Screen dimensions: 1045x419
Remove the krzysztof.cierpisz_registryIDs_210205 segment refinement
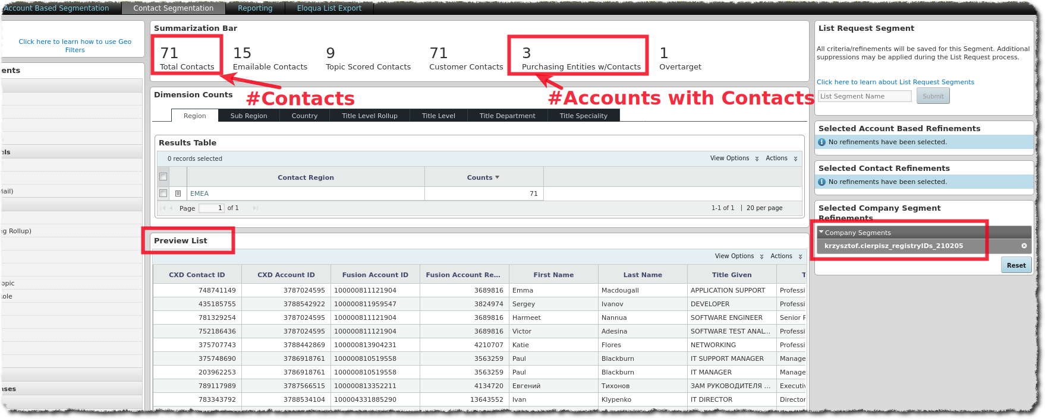coord(1024,246)
